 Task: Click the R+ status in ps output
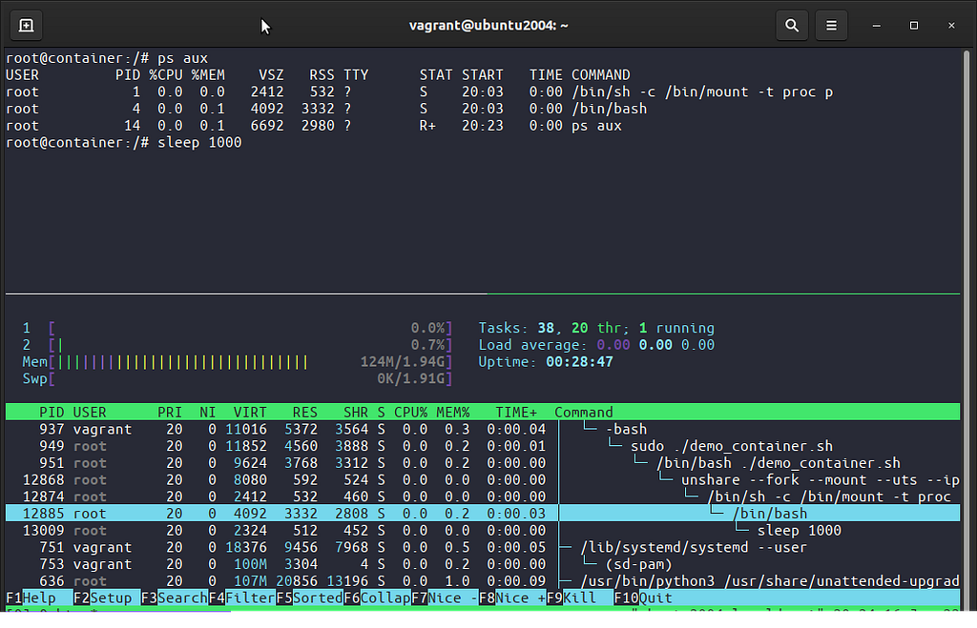point(427,126)
